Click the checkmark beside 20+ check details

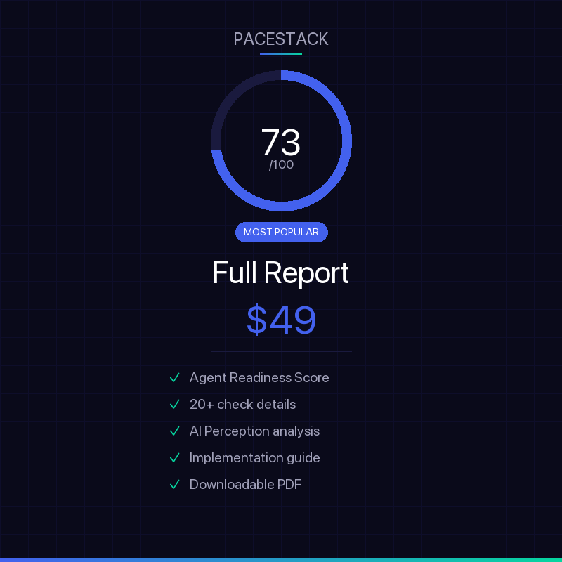coord(174,405)
